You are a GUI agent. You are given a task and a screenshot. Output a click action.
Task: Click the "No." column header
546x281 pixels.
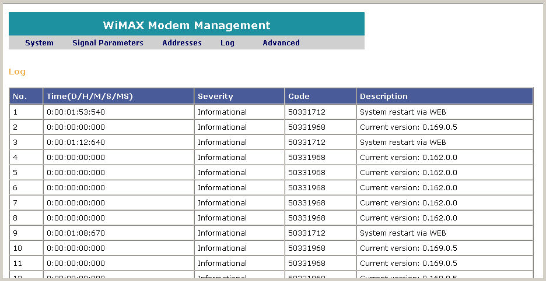(x=20, y=96)
